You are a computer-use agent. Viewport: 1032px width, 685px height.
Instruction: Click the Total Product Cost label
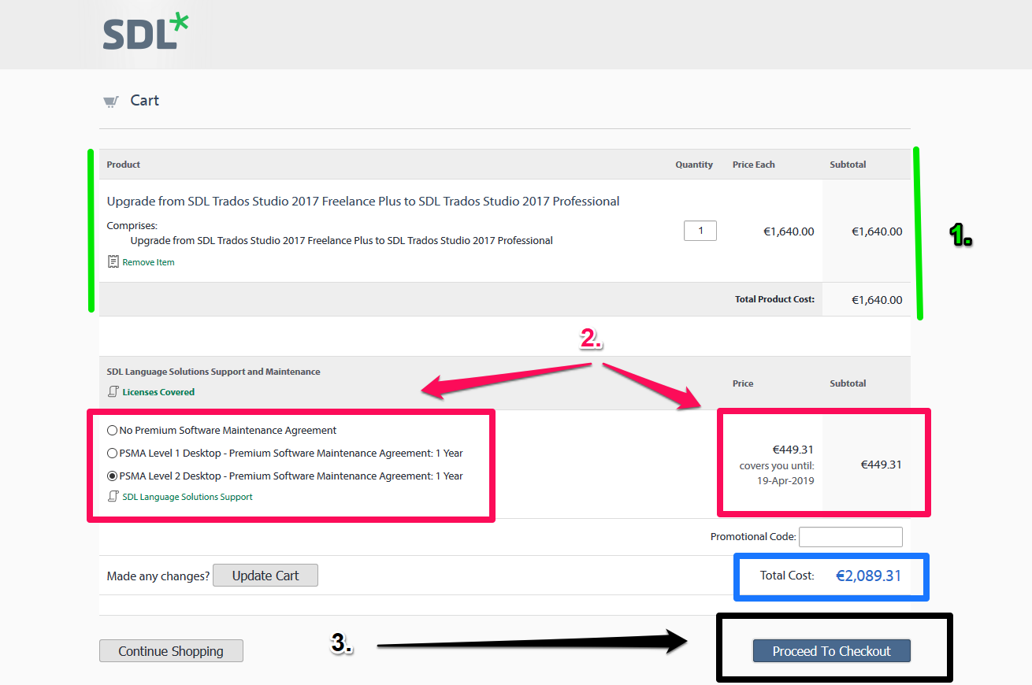tap(774, 299)
